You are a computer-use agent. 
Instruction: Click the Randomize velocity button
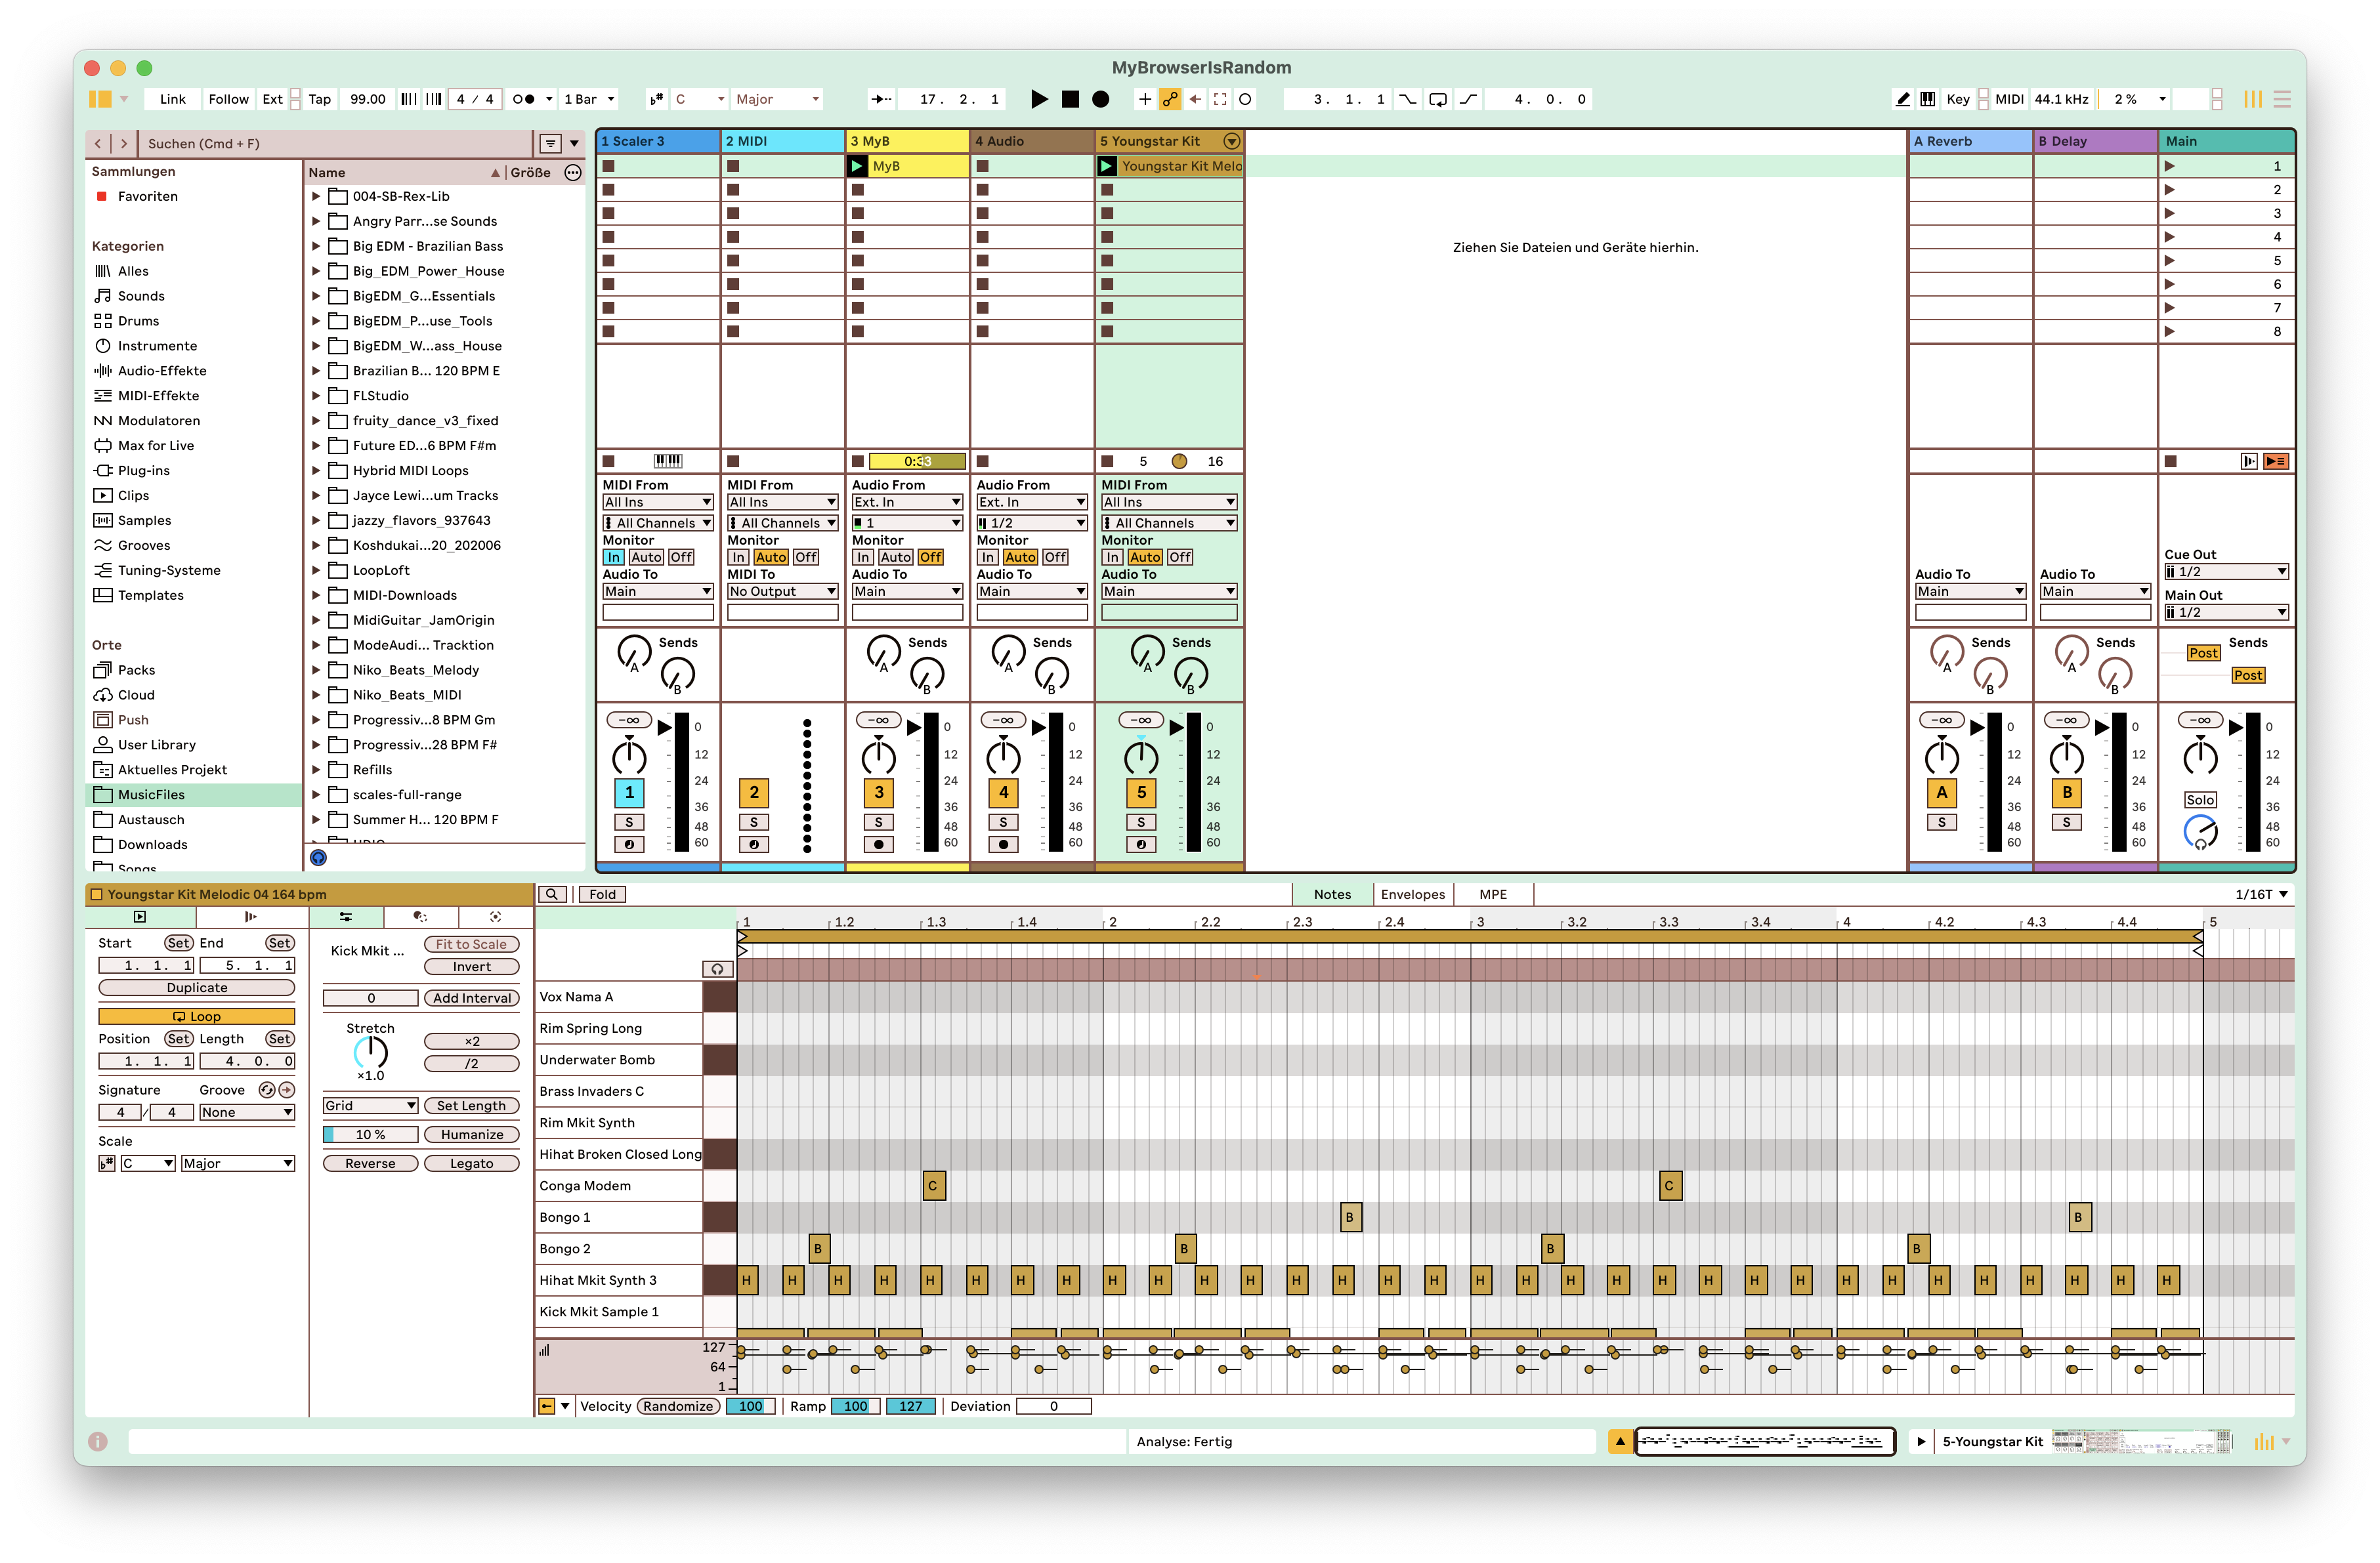pos(678,1406)
